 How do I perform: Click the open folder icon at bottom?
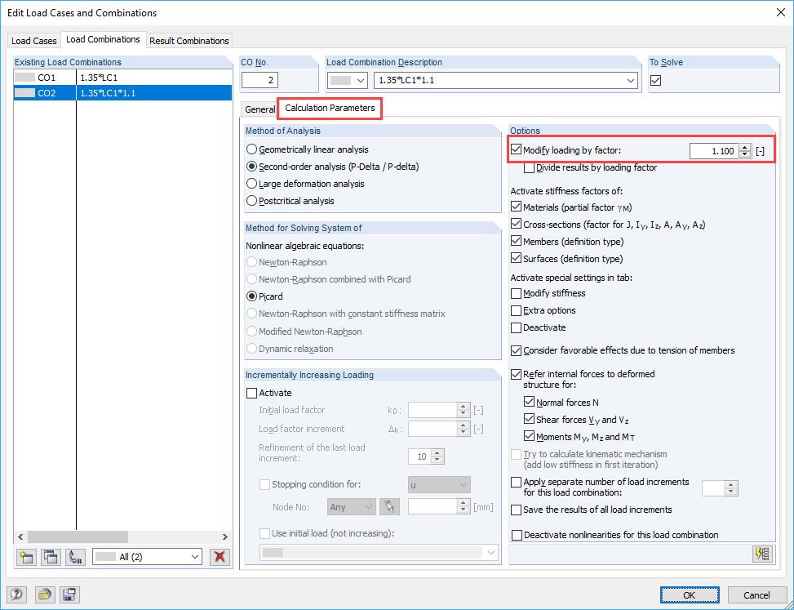43,594
